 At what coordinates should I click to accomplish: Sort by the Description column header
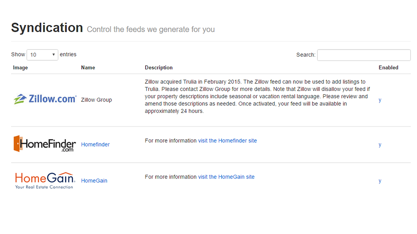[159, 68]
